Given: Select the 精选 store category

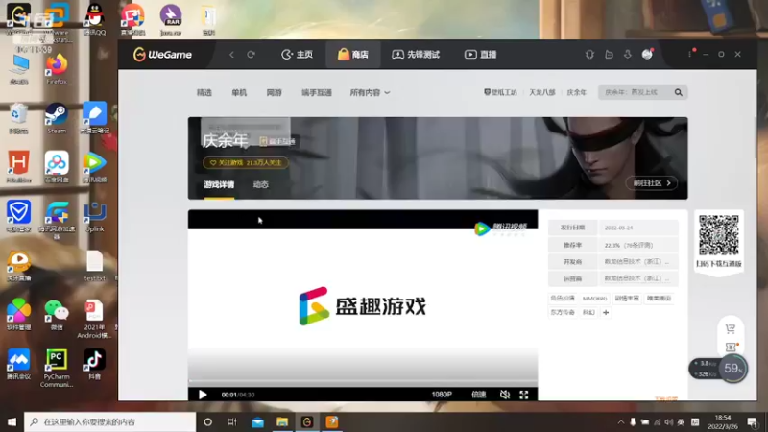Looking at the screenshot, I should (204, 92).
